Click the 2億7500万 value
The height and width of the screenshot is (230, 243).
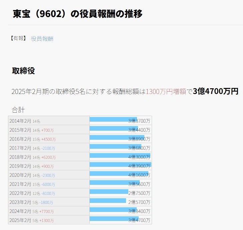pyautogui.click(x=139, y=193)
